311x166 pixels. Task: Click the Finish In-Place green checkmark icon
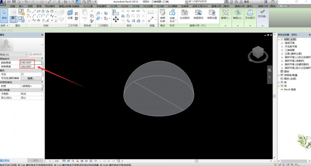coord(262,12)
